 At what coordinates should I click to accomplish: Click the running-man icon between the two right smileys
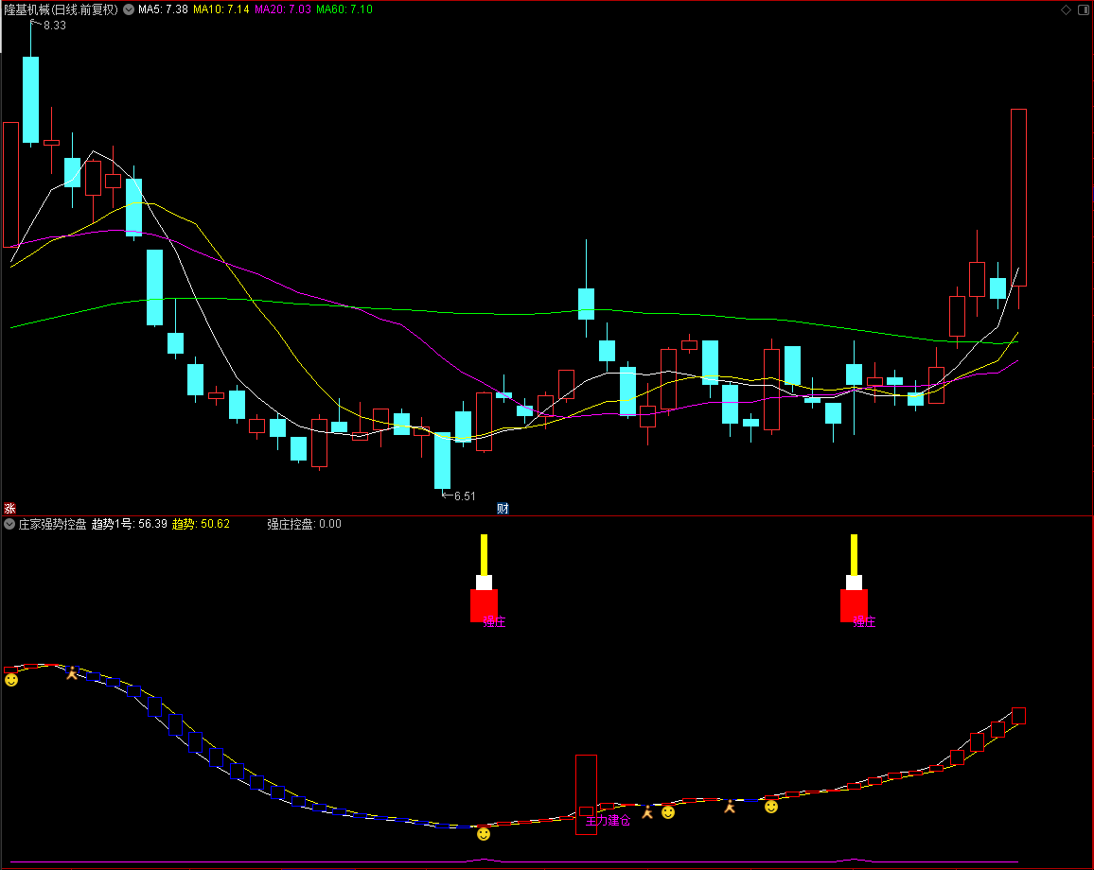coord(730,807)
